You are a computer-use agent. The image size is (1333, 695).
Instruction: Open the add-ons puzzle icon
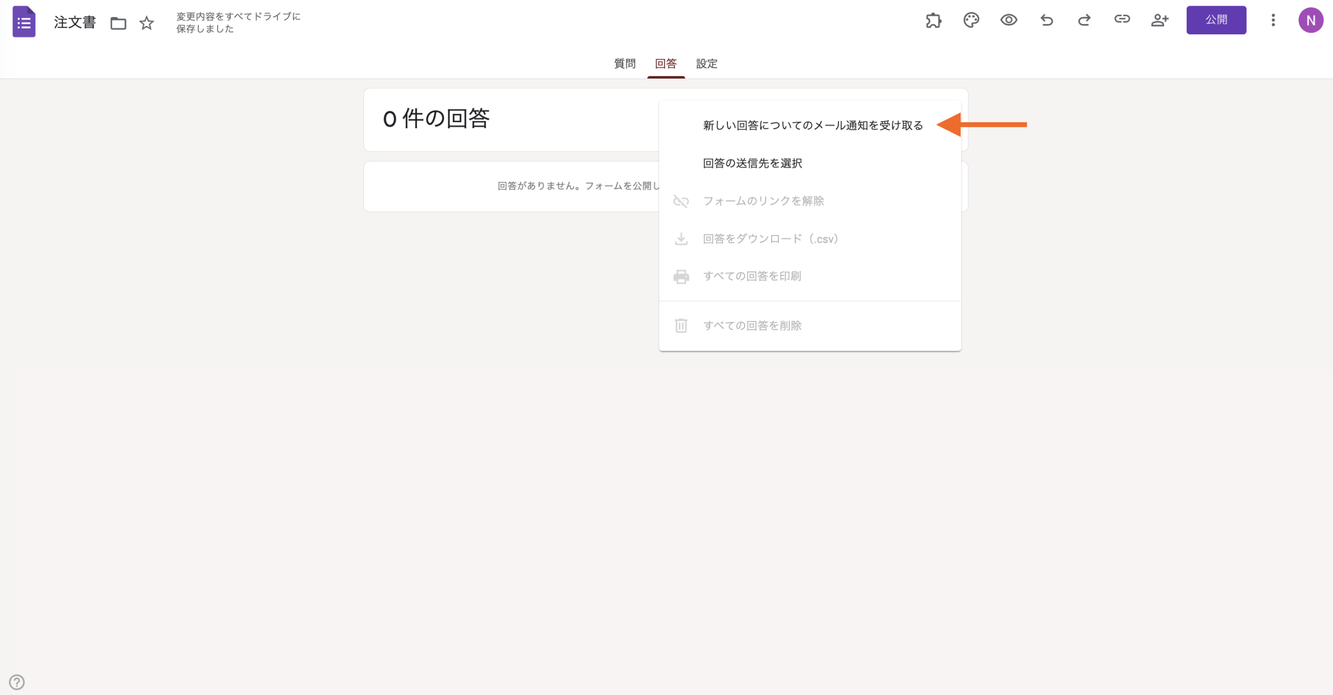pos(934,20)
